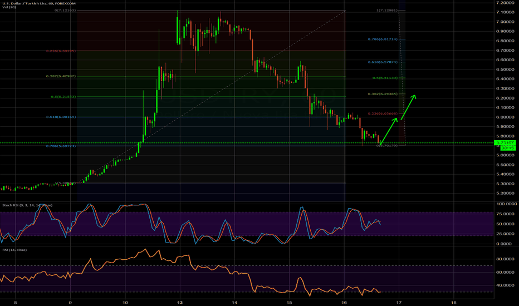
Task: Click price axis value 6.00000
Action: (x=505, y=117)
